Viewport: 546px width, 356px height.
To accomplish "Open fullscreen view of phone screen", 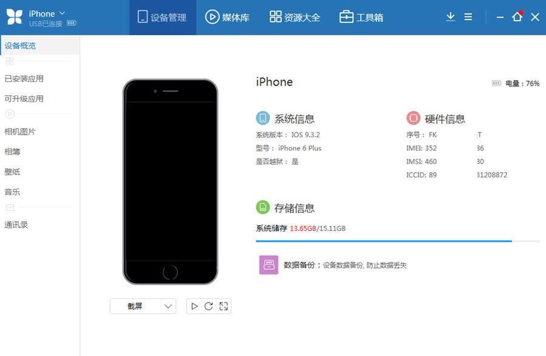I will point(224,306).
